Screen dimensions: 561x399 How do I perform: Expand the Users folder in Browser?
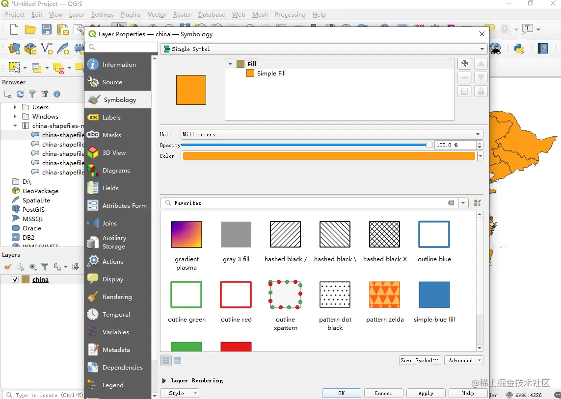(15, 107)
